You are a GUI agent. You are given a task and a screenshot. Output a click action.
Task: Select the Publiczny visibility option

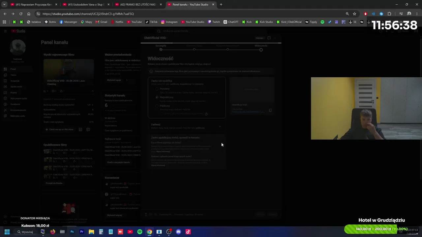pyautogui.click(x=157, y=106)
